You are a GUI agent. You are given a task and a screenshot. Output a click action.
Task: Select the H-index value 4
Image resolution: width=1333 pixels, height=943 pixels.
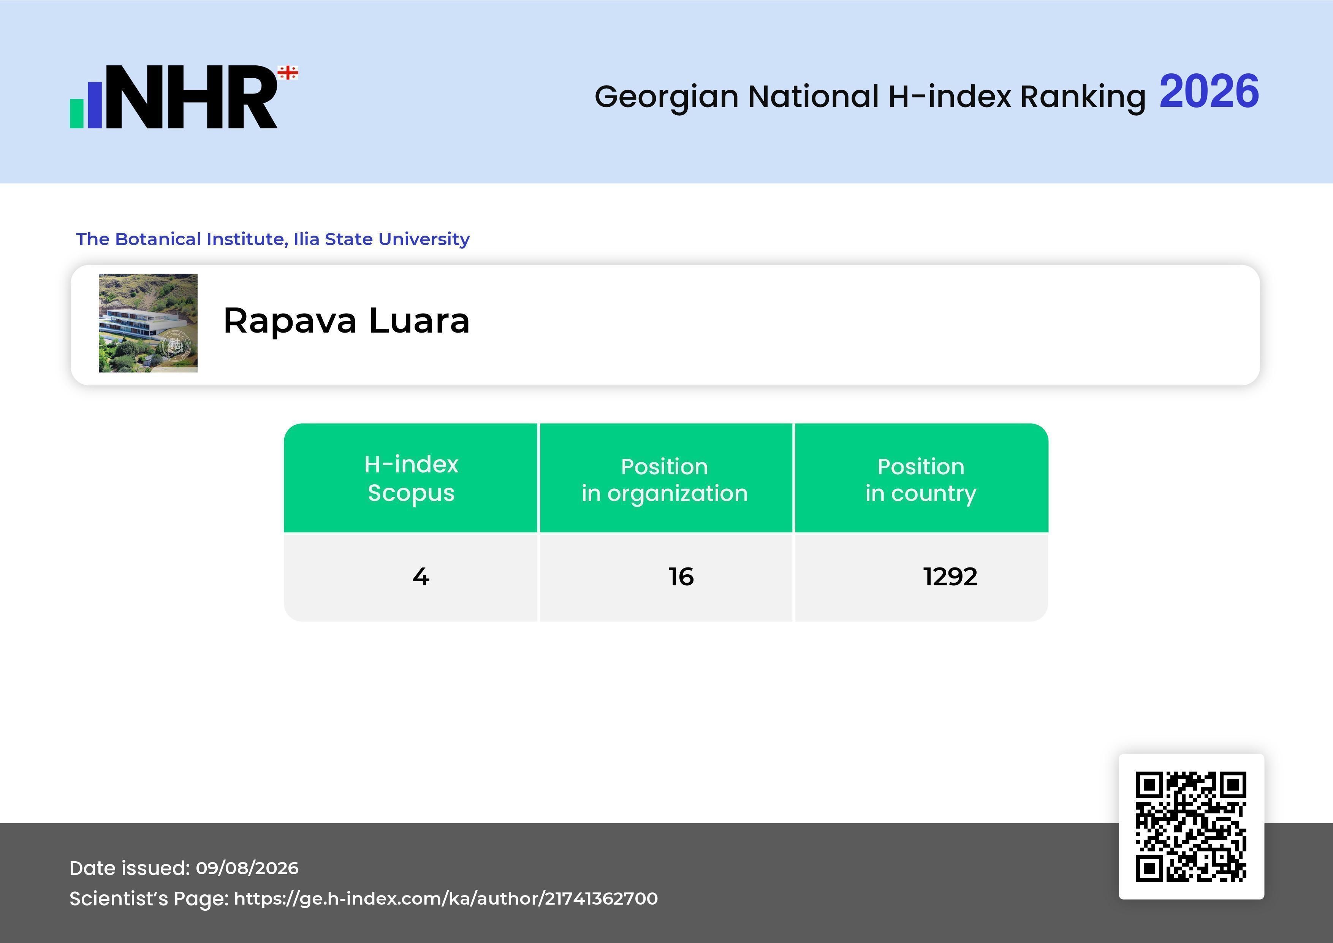[x=421, y=577]
